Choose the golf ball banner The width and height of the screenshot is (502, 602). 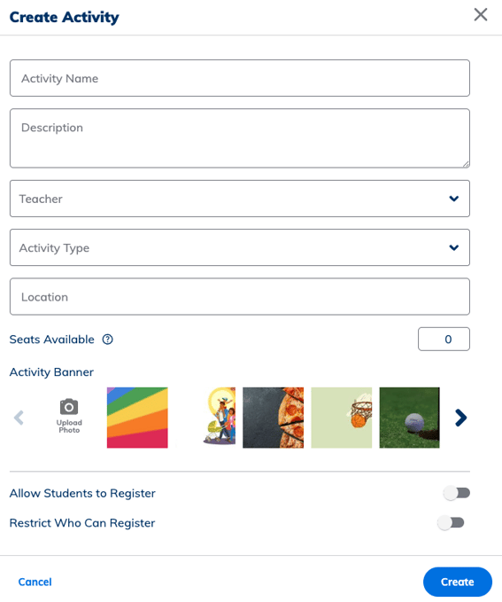click(410, 418)
